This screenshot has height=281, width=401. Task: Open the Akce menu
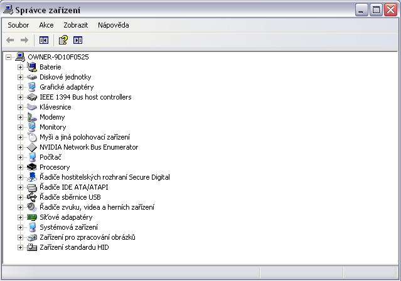click(x=46, y=25)
